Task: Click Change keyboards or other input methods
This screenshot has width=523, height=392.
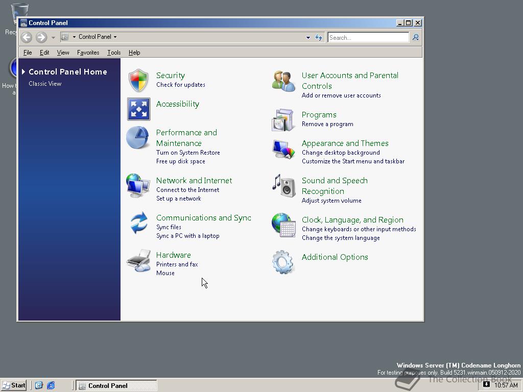Action: [359, 229]
